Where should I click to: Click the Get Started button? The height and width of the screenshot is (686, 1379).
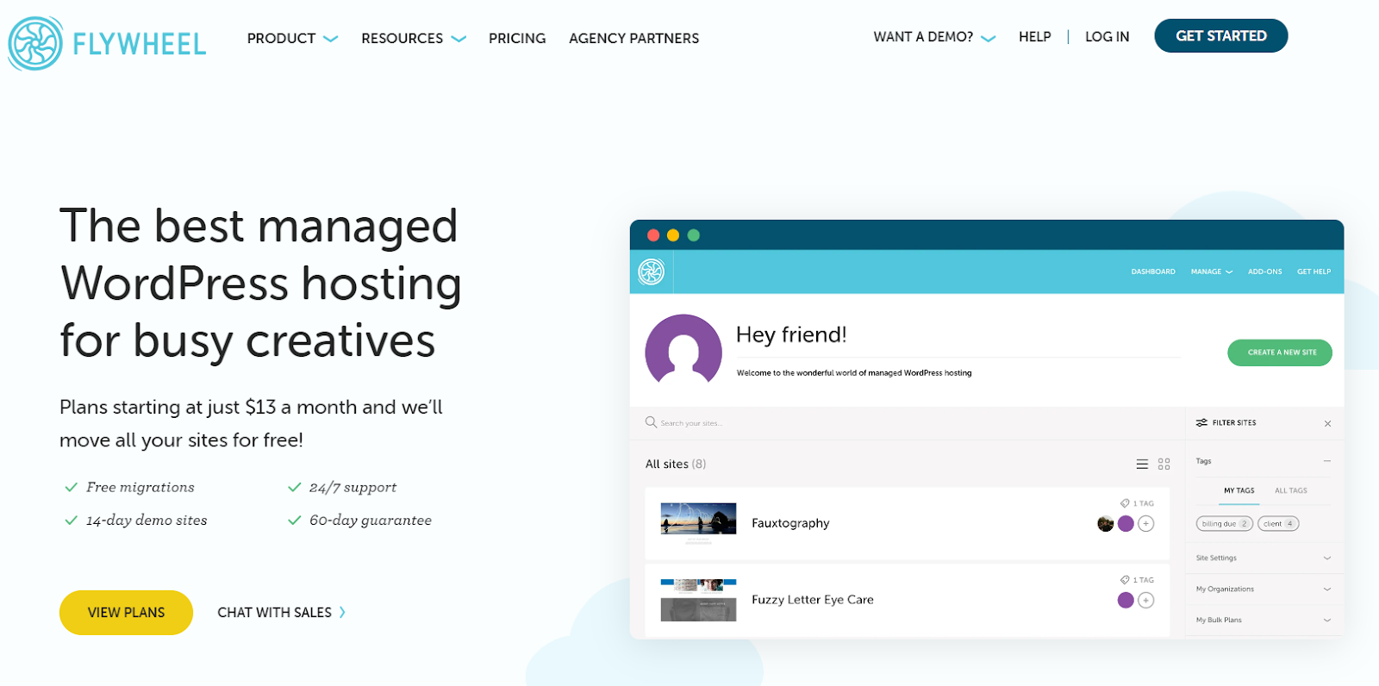click(1221, 35)
